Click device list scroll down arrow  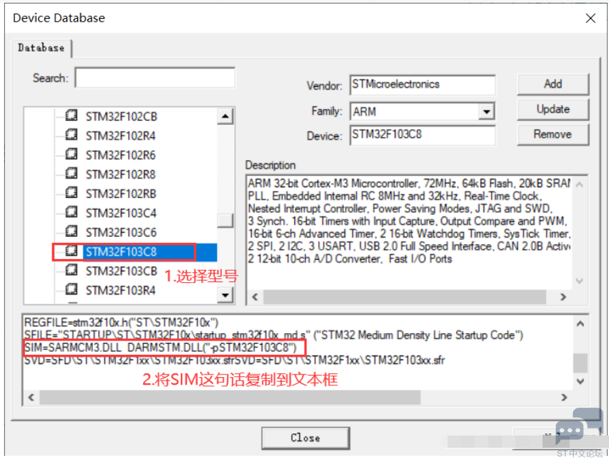[x=225, y=295]
